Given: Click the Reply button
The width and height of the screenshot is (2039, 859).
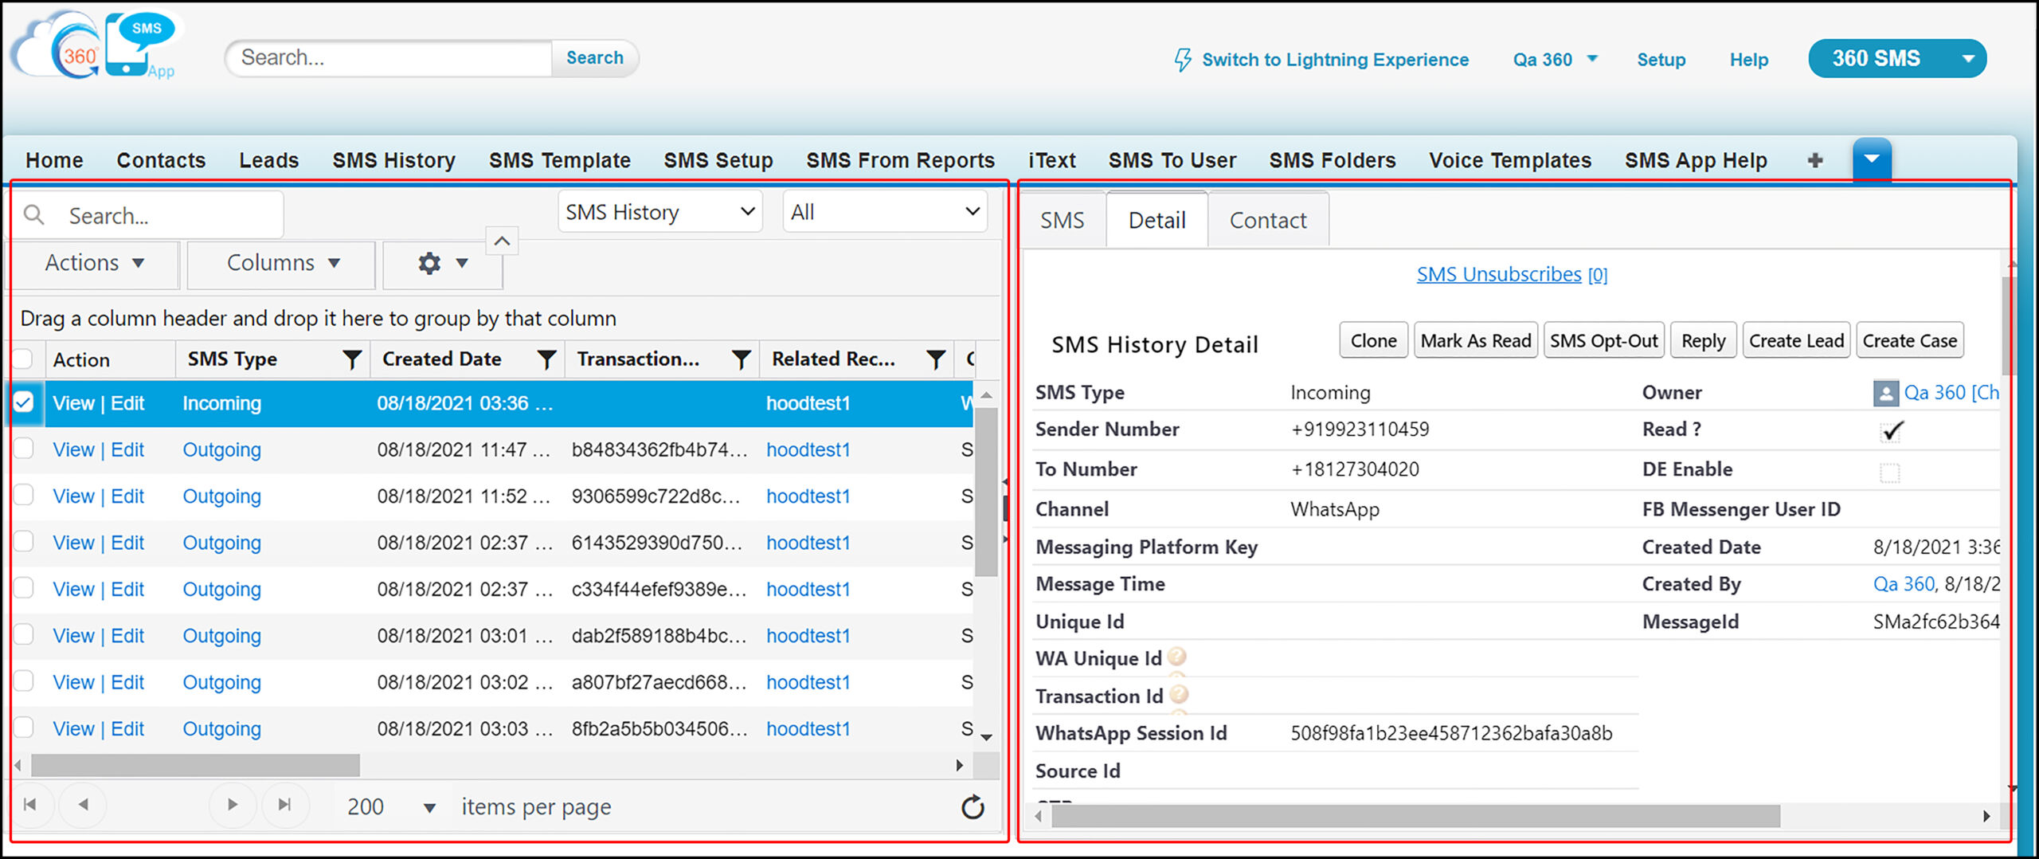Looking at the screenshot, I should (x=1703, y=340).
